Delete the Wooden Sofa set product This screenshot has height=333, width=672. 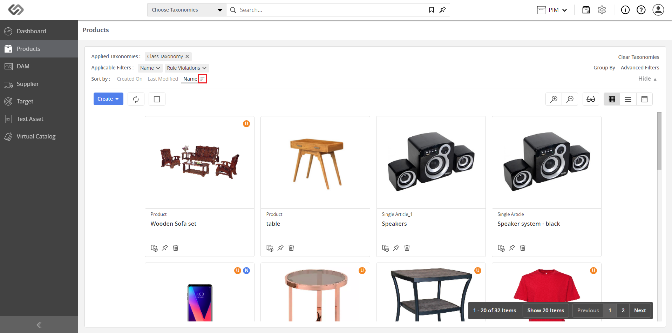click(176, 248)
